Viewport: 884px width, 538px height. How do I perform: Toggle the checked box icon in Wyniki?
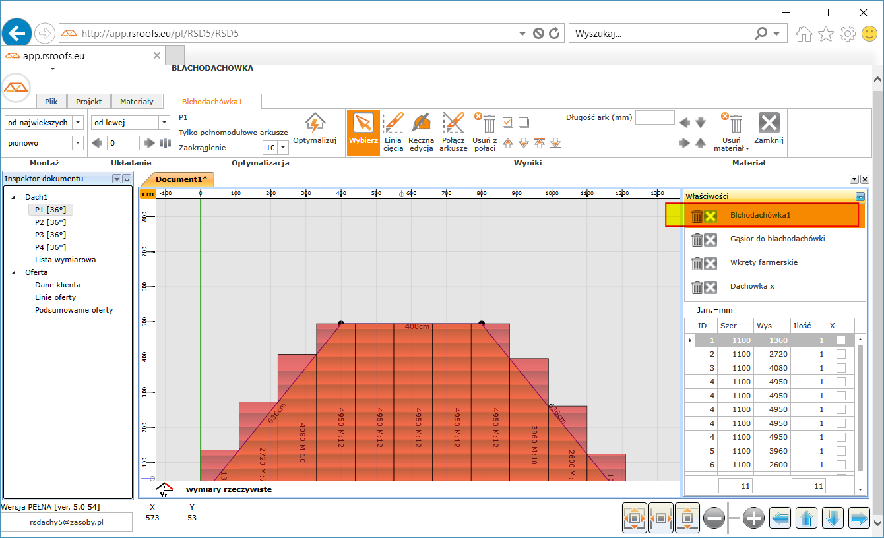[x=507, y=122]
